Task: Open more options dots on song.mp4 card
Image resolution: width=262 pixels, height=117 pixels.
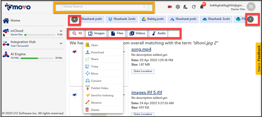Action: point(124,52)
